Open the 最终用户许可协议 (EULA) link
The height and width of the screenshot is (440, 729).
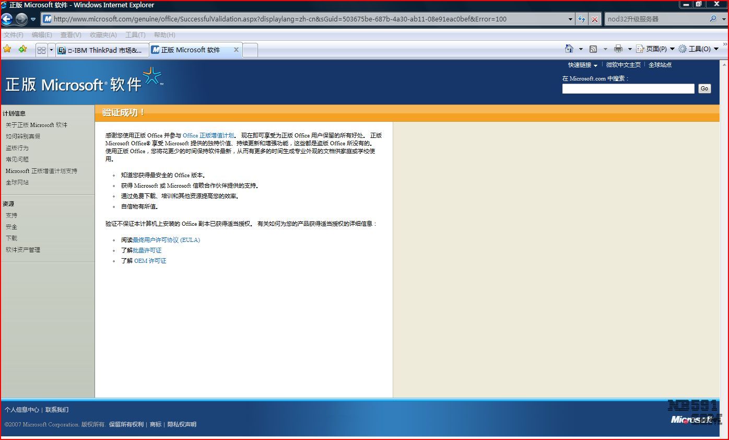pyautogui.click(x=166, y=240)
